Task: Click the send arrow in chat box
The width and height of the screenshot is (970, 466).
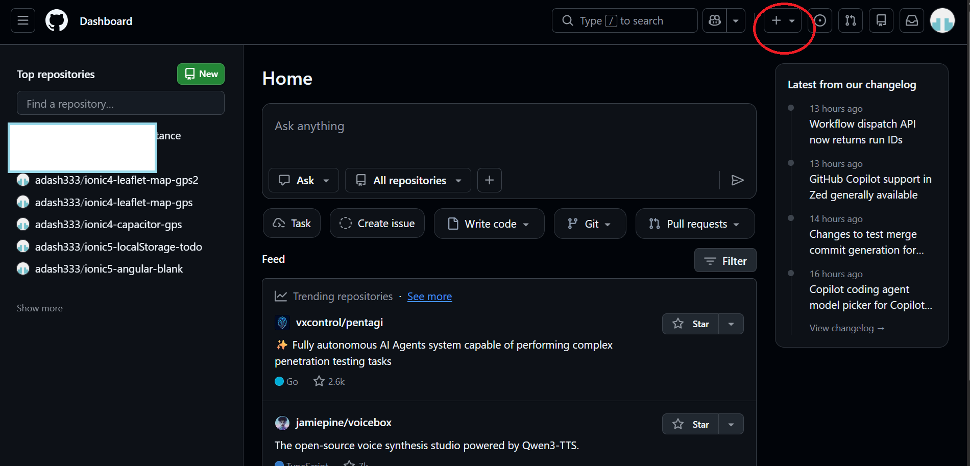Action: [737, 180]
